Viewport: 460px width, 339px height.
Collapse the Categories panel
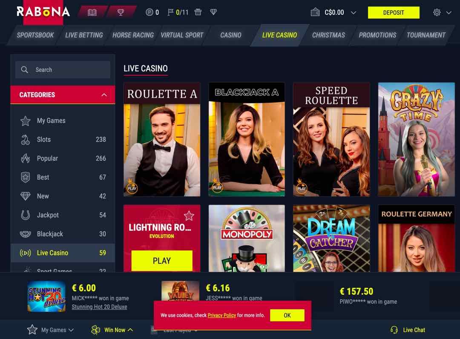(x=104, y=95)
